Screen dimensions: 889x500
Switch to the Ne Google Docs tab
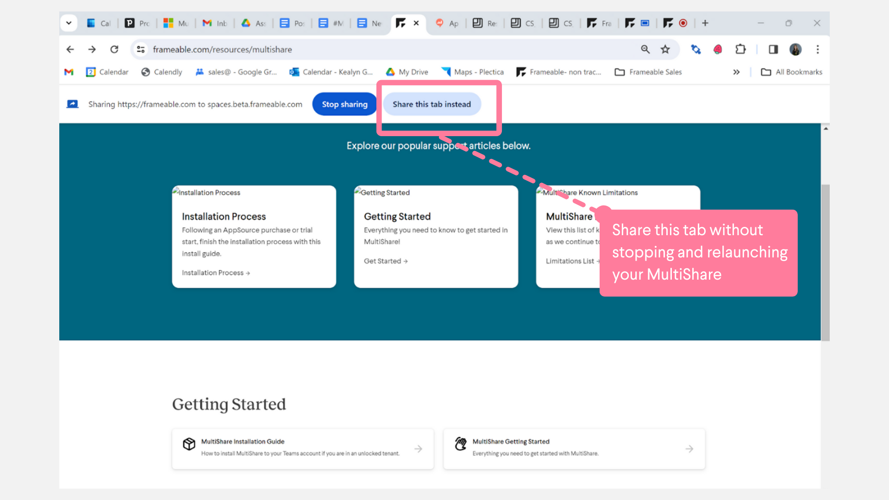pyautogui.click(x=369, y=23)
